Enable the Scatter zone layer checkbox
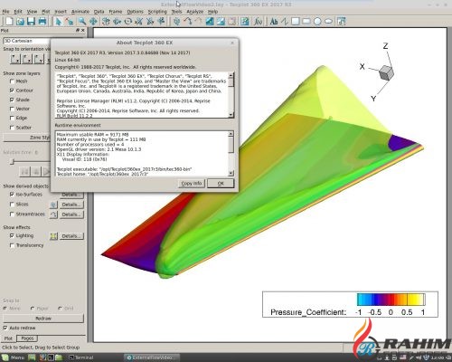This screenshot has height=362, width=452. (12, 128)
